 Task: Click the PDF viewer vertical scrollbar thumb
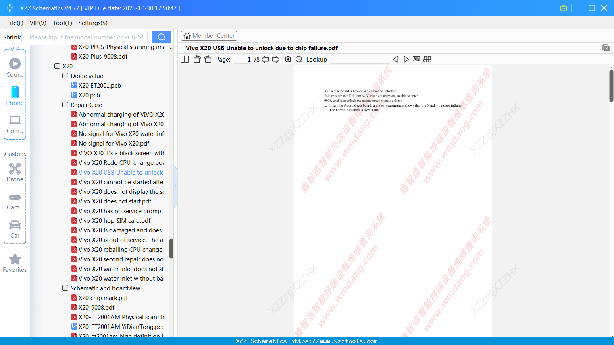click(x=611, y=86)
